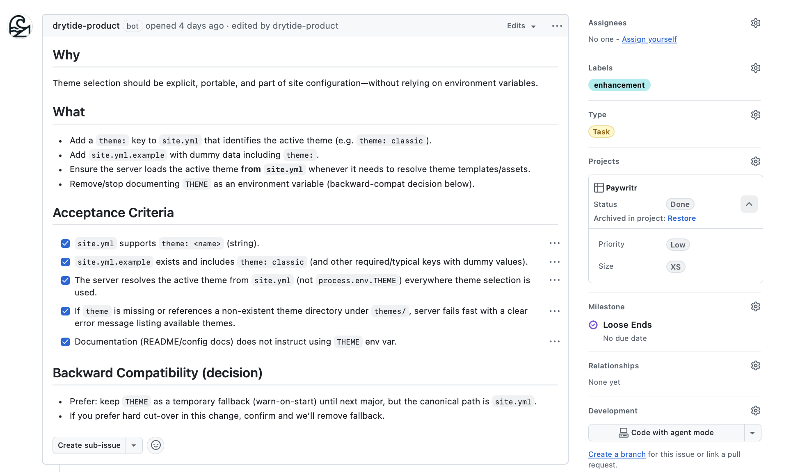Uncheck the Documentation README criteria checkbox
This screenshot has width=791, height=472.
coord(65,342)
